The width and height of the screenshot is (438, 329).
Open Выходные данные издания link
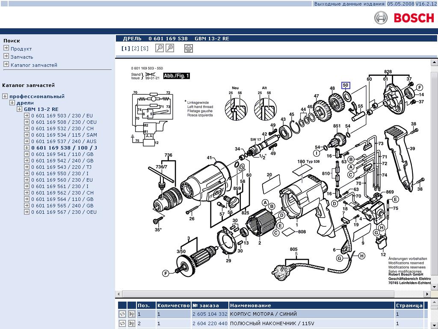pyautogui.click(x=349, y=4)
